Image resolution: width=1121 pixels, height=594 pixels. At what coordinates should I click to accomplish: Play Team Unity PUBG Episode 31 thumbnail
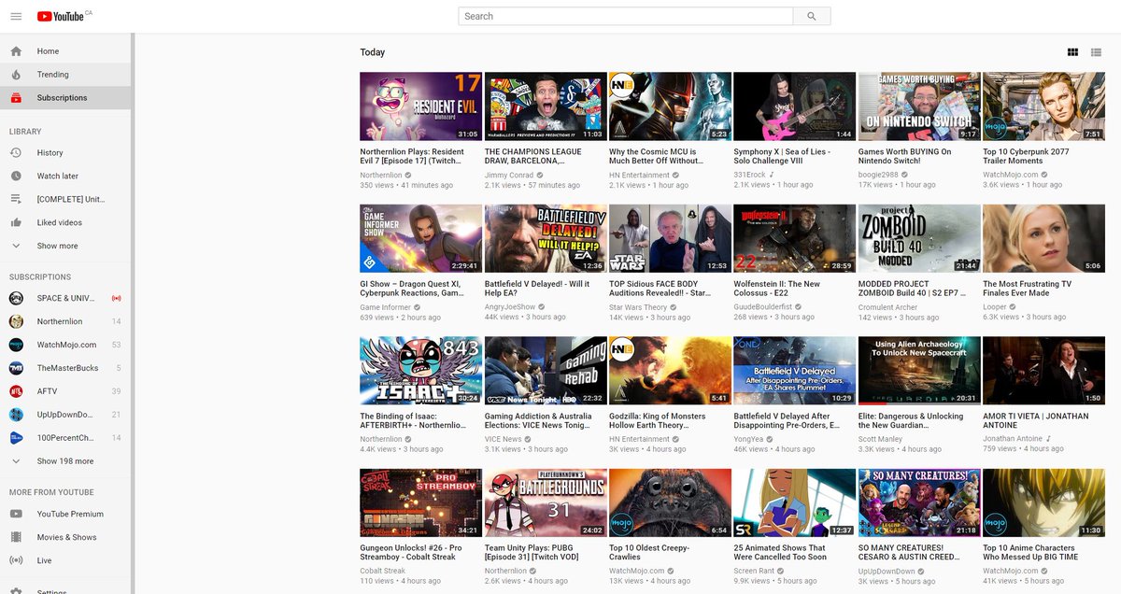(x=546, y=503)
